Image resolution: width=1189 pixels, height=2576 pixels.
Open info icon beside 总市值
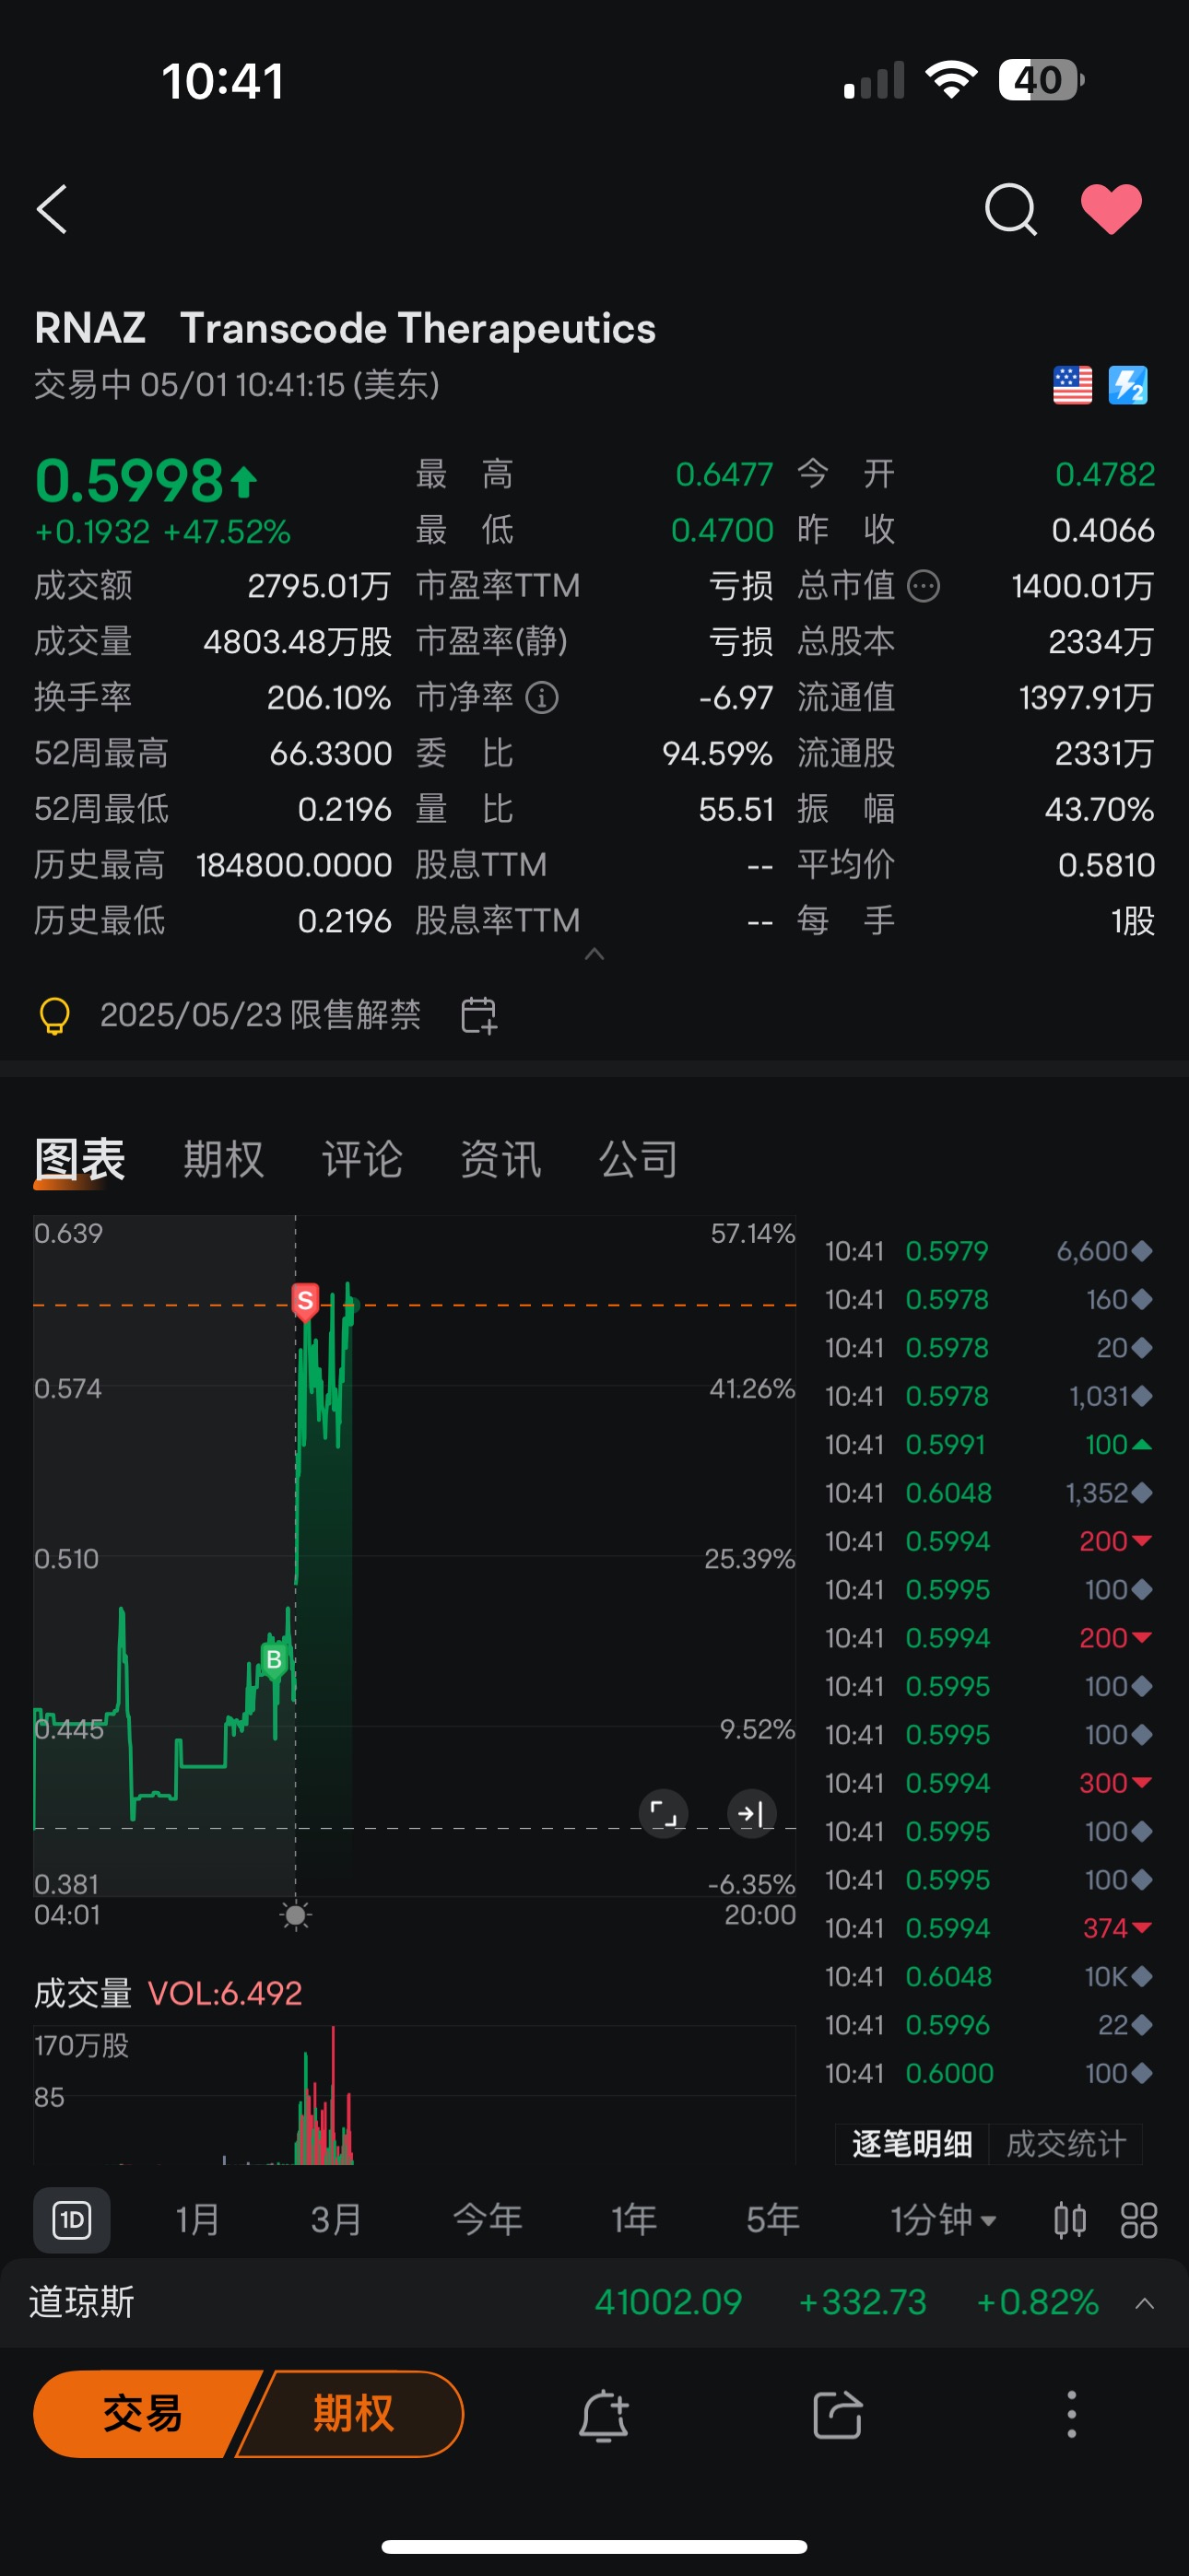click(x=923, y=586)
